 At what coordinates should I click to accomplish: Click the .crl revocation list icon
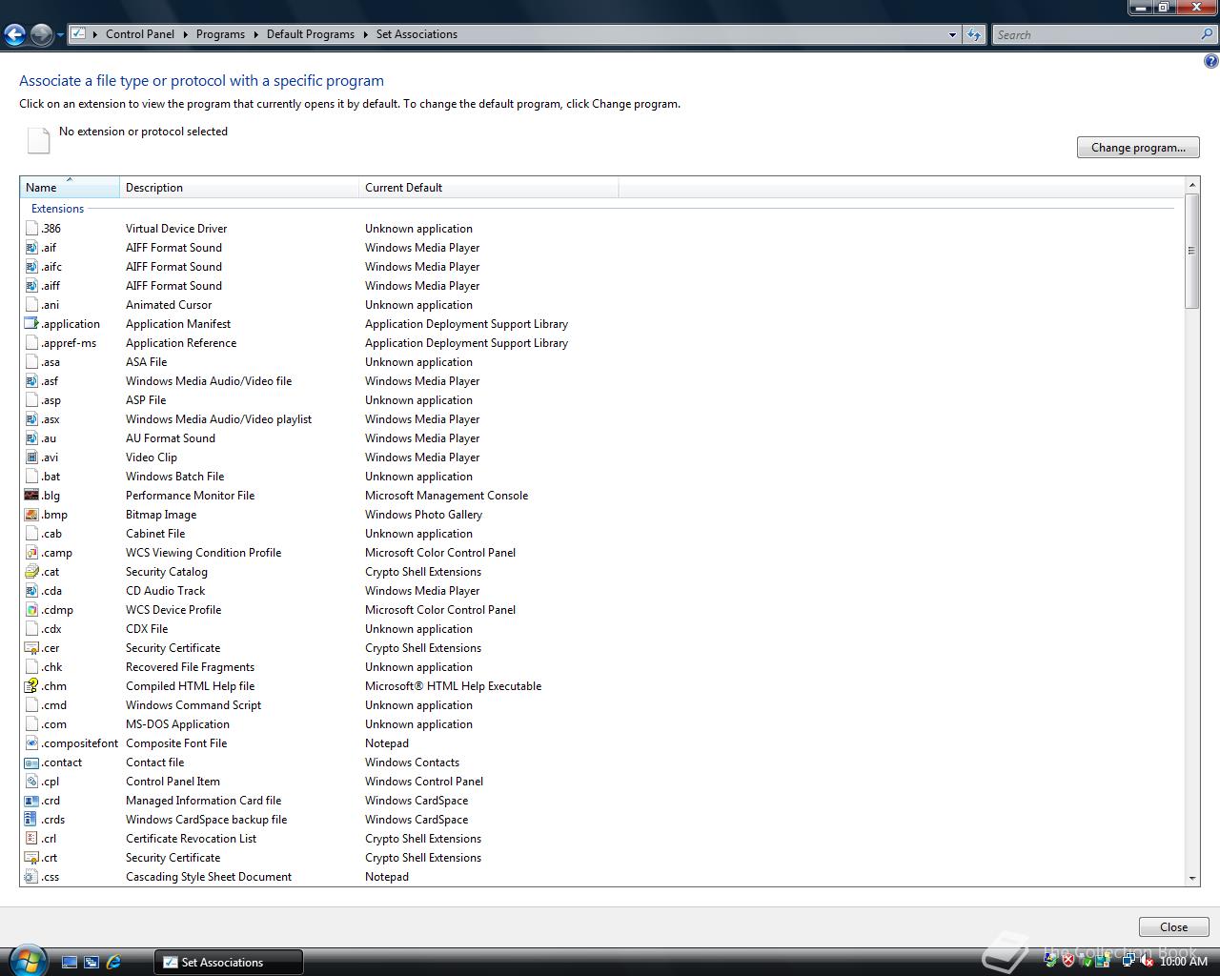pyautogui.click(x=31, y=839)
